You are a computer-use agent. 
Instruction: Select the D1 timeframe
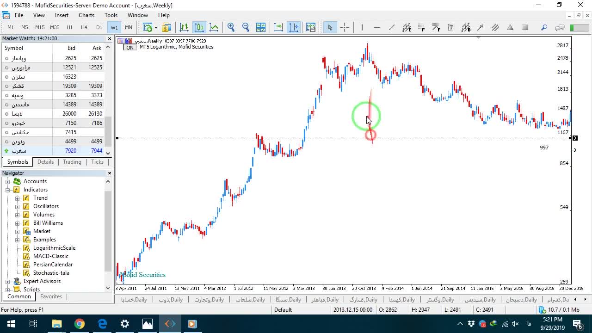coord(99,27)
